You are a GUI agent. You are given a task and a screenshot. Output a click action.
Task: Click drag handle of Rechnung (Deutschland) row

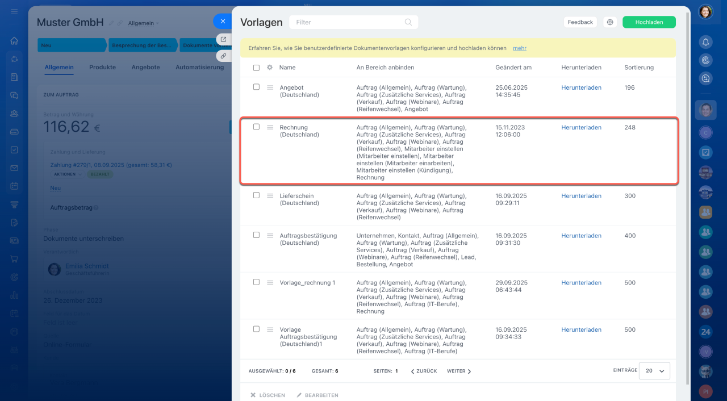(270, 127)
